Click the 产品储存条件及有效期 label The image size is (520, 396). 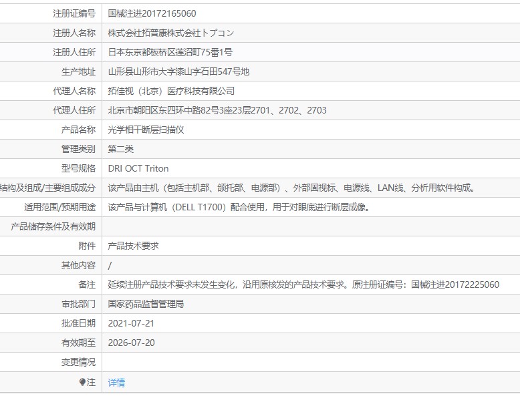click(x=53, y=226)
